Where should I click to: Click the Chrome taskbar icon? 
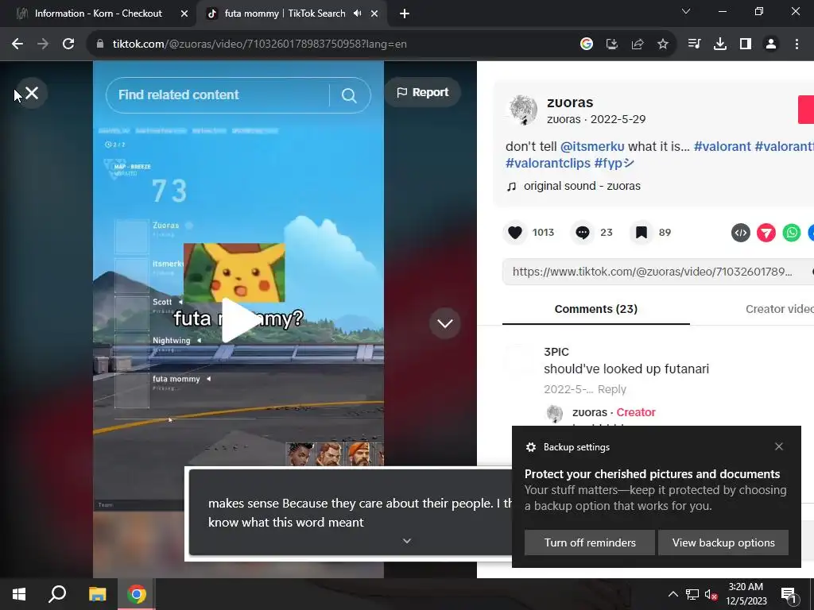coord(137,594)
